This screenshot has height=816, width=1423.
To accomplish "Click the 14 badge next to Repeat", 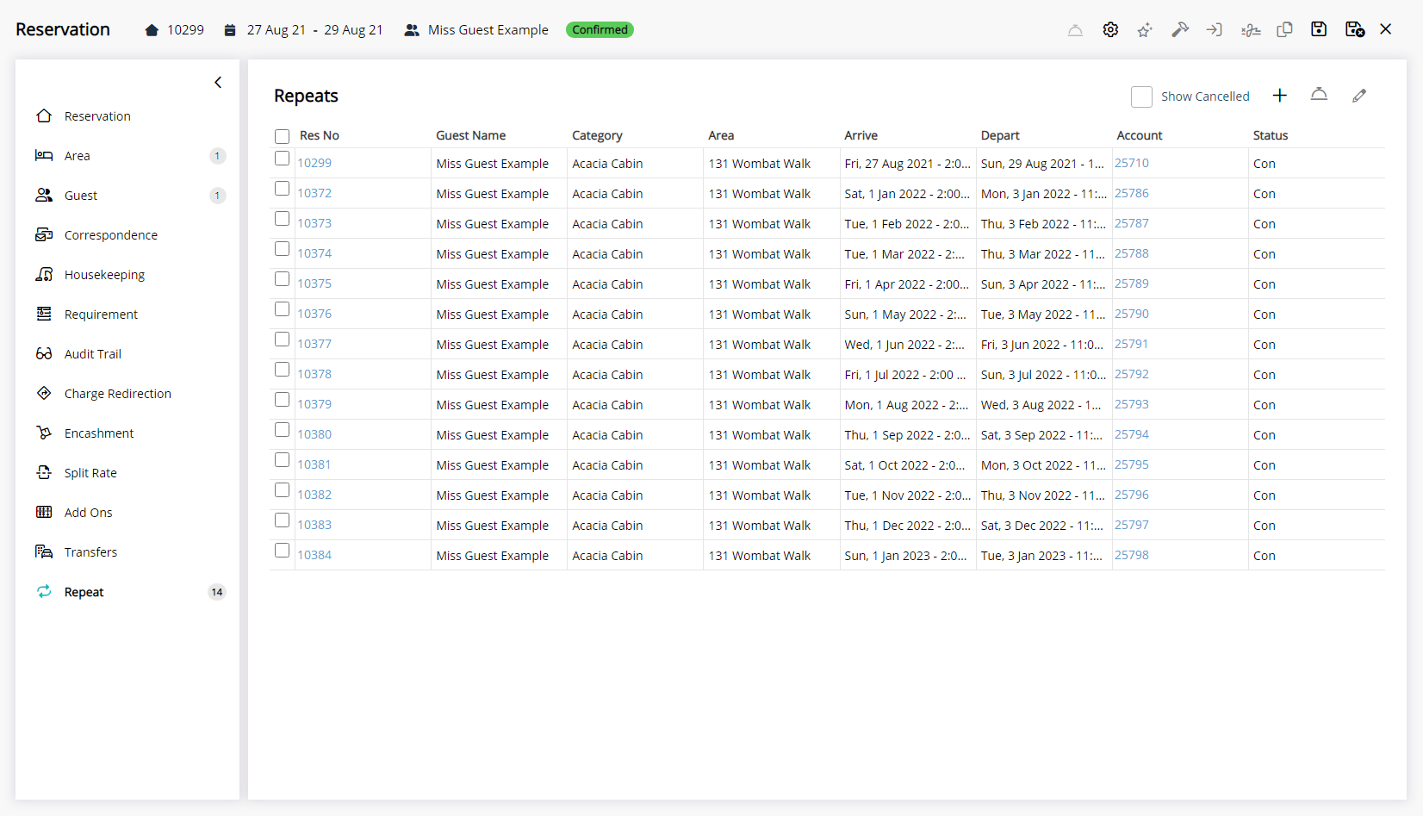I will [217, 592].
